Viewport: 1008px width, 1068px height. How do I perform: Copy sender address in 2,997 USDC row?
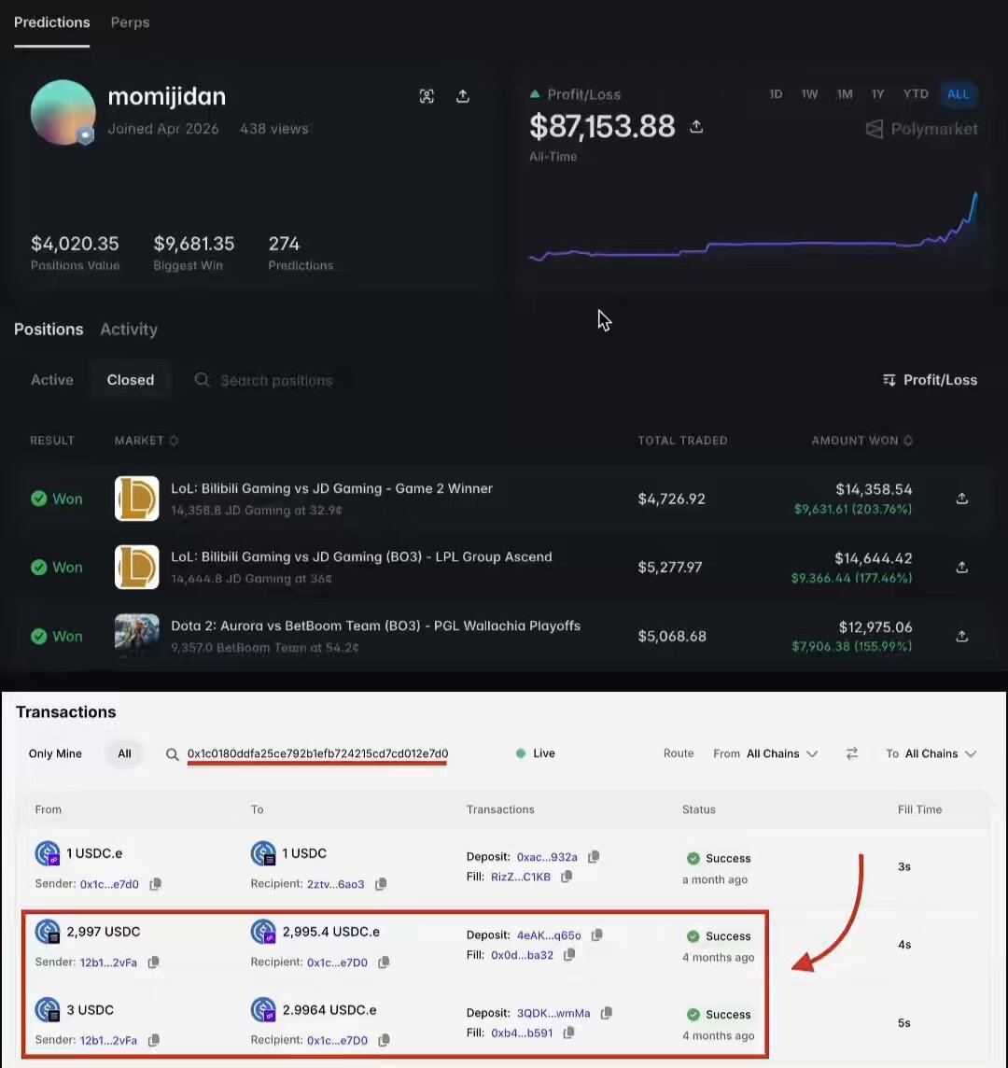tap(154, 963)
